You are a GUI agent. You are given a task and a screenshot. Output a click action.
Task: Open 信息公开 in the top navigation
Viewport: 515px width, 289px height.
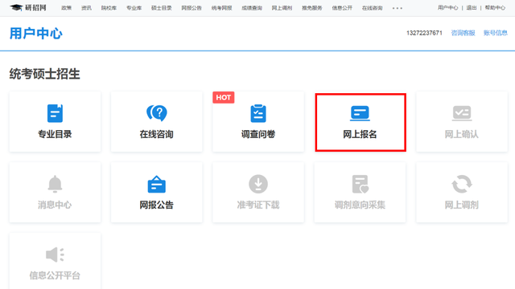[x=342, y=8]
